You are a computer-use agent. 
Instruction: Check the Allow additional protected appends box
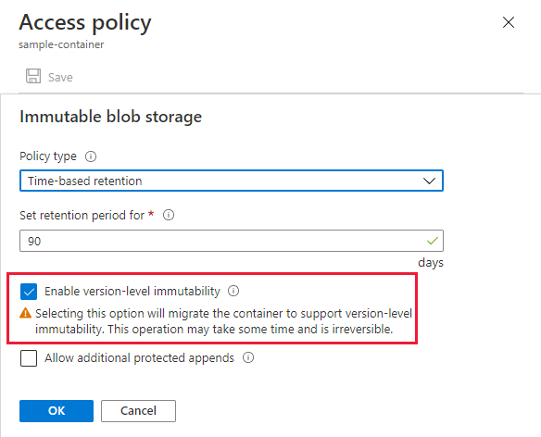coord(29,358)
